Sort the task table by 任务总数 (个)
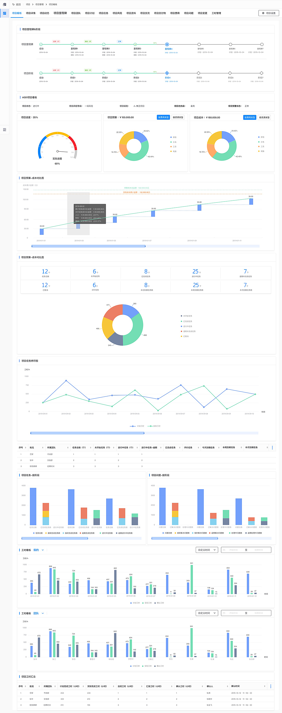 [91, 448]
